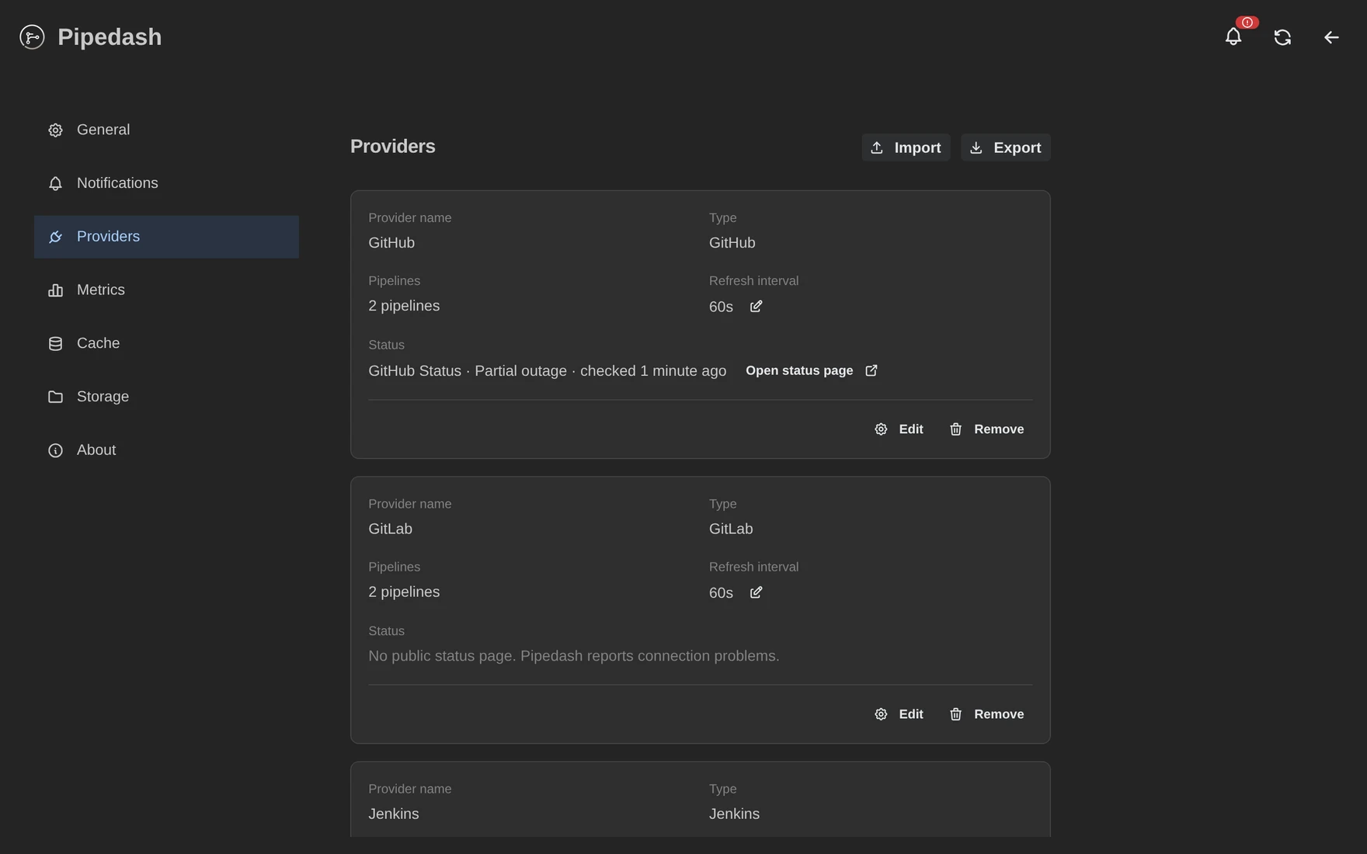This screenshot has height=854, width=1367.
Task: Remove the GitHub provider
Action: pyautogui.click(x=986, y=429)
